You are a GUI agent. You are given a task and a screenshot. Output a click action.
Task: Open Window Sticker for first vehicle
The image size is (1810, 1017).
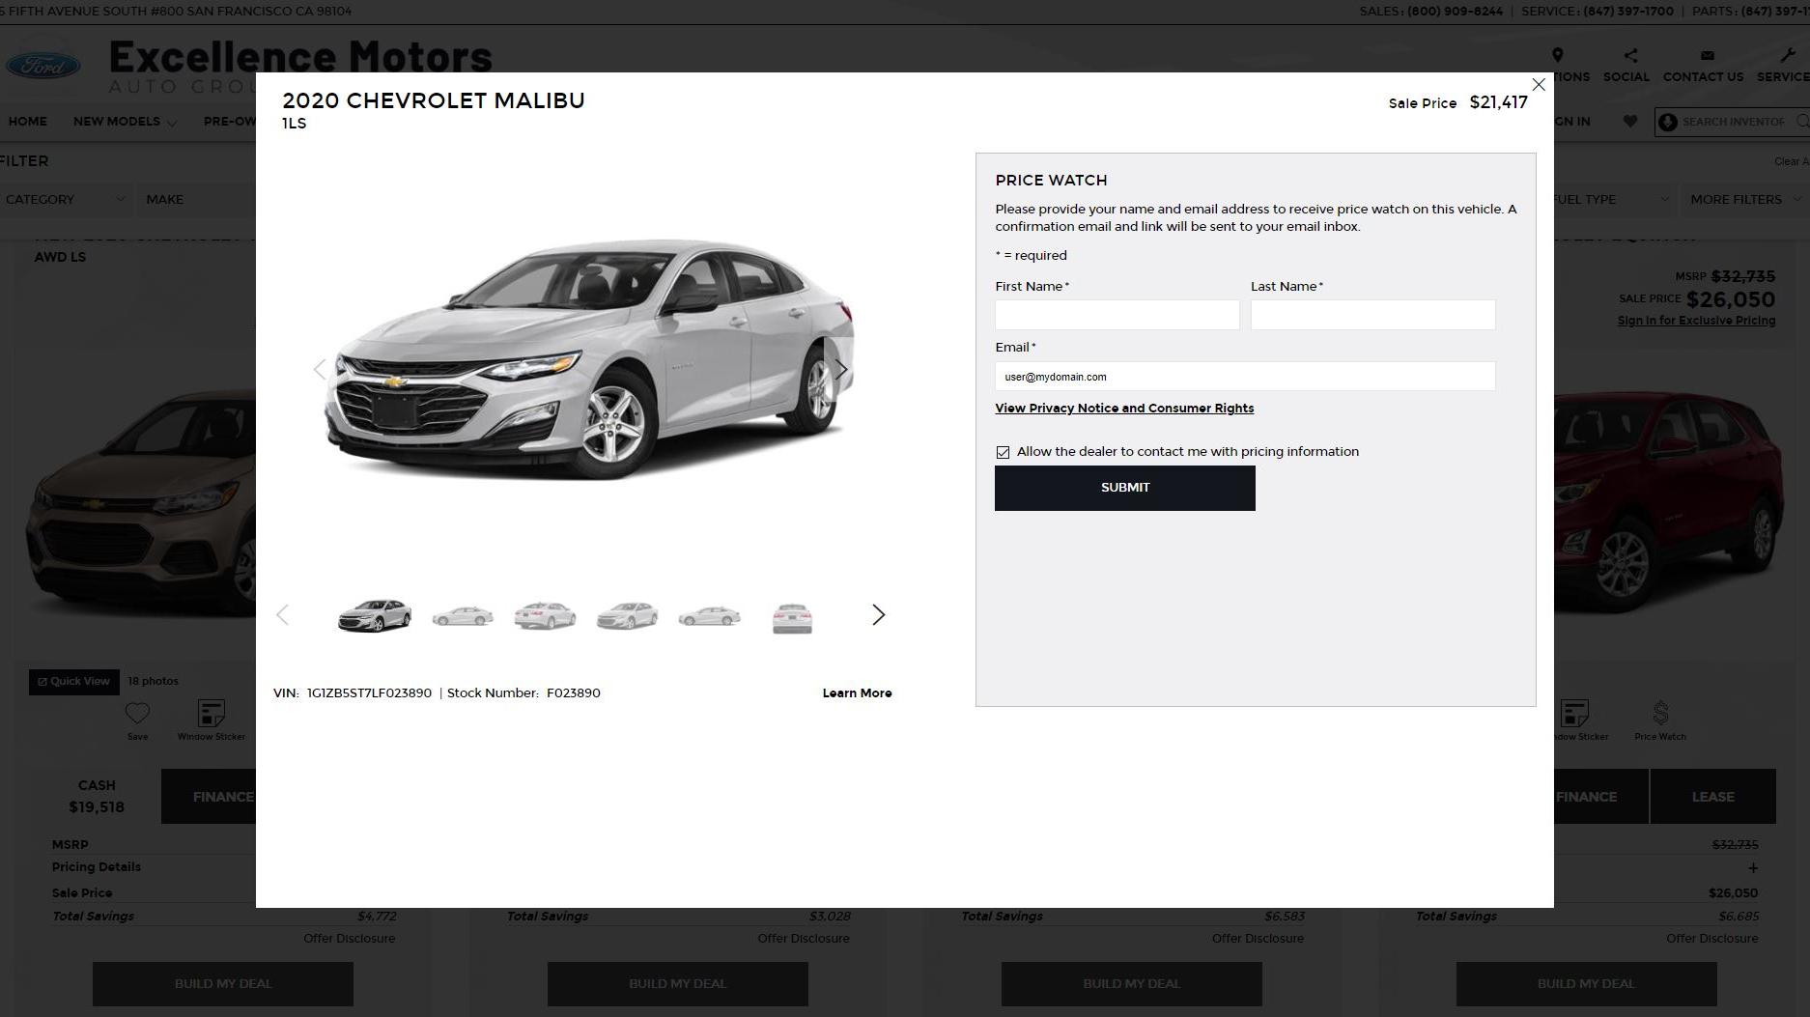point(212,720)
